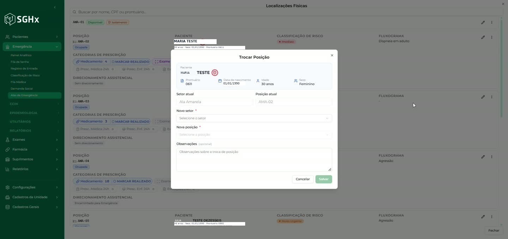
Task: Click the Cancelar button
Action: coord(303,179)
